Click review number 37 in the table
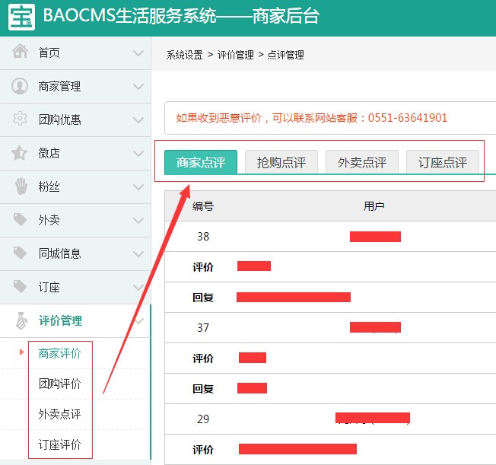This screenshot has width=496, height=465. pyautogui.click(x=203, y=327)
